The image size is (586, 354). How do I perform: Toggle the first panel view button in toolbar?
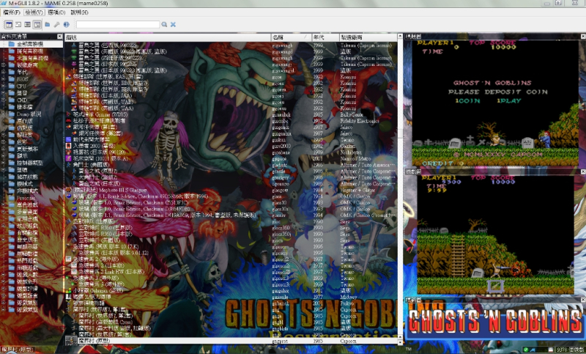click(9, 25)
